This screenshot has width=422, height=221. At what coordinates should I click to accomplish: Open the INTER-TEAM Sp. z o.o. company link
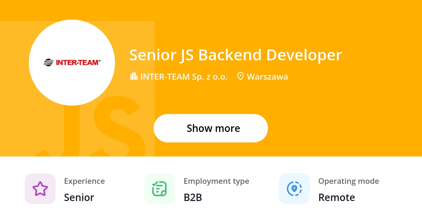pyautogui.click(x=184, y=76)
